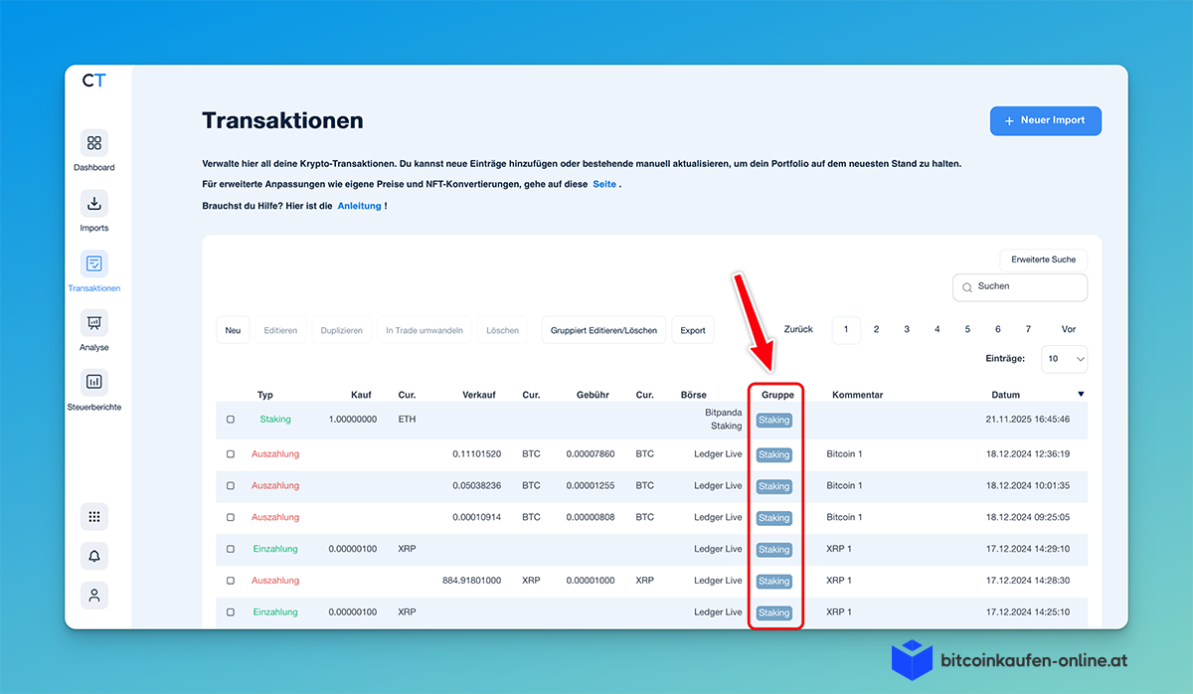
Task: Click the value 884.91801000
Action: [x=471, y=581]
